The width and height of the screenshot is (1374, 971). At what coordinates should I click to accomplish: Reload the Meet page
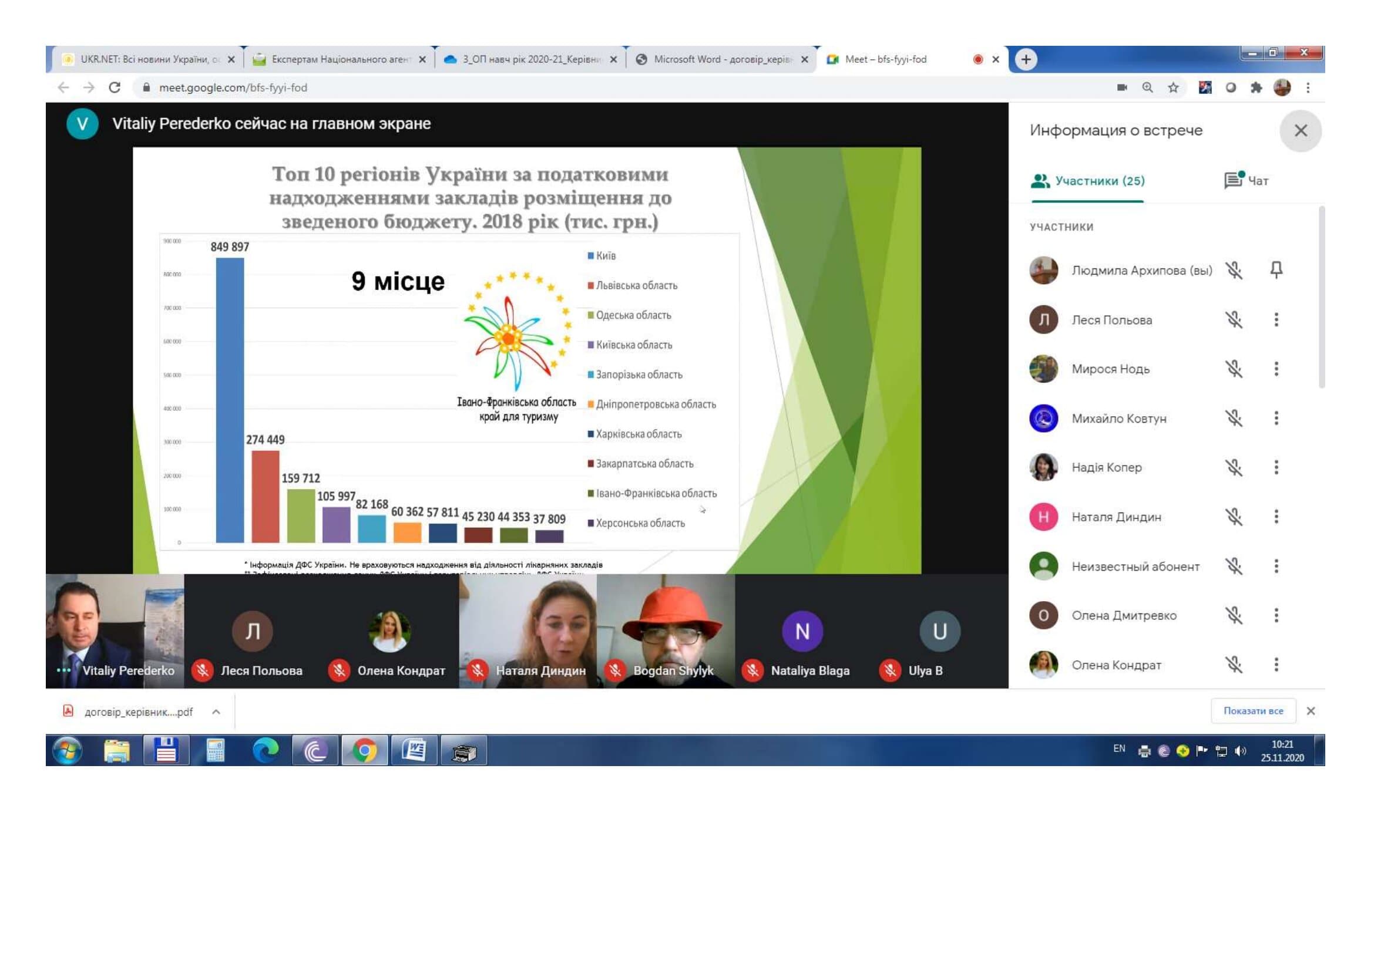pos(115,88)
